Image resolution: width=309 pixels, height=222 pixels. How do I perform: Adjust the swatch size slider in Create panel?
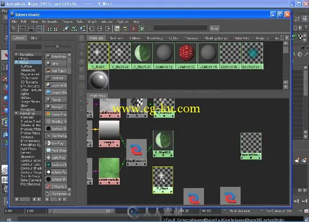pyautogui.click(x=57, y=46)
